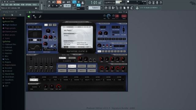Open the Mixer toolbar icon
Image resolution: width=196 pixels, height=110 pixels.
(121, 8)
